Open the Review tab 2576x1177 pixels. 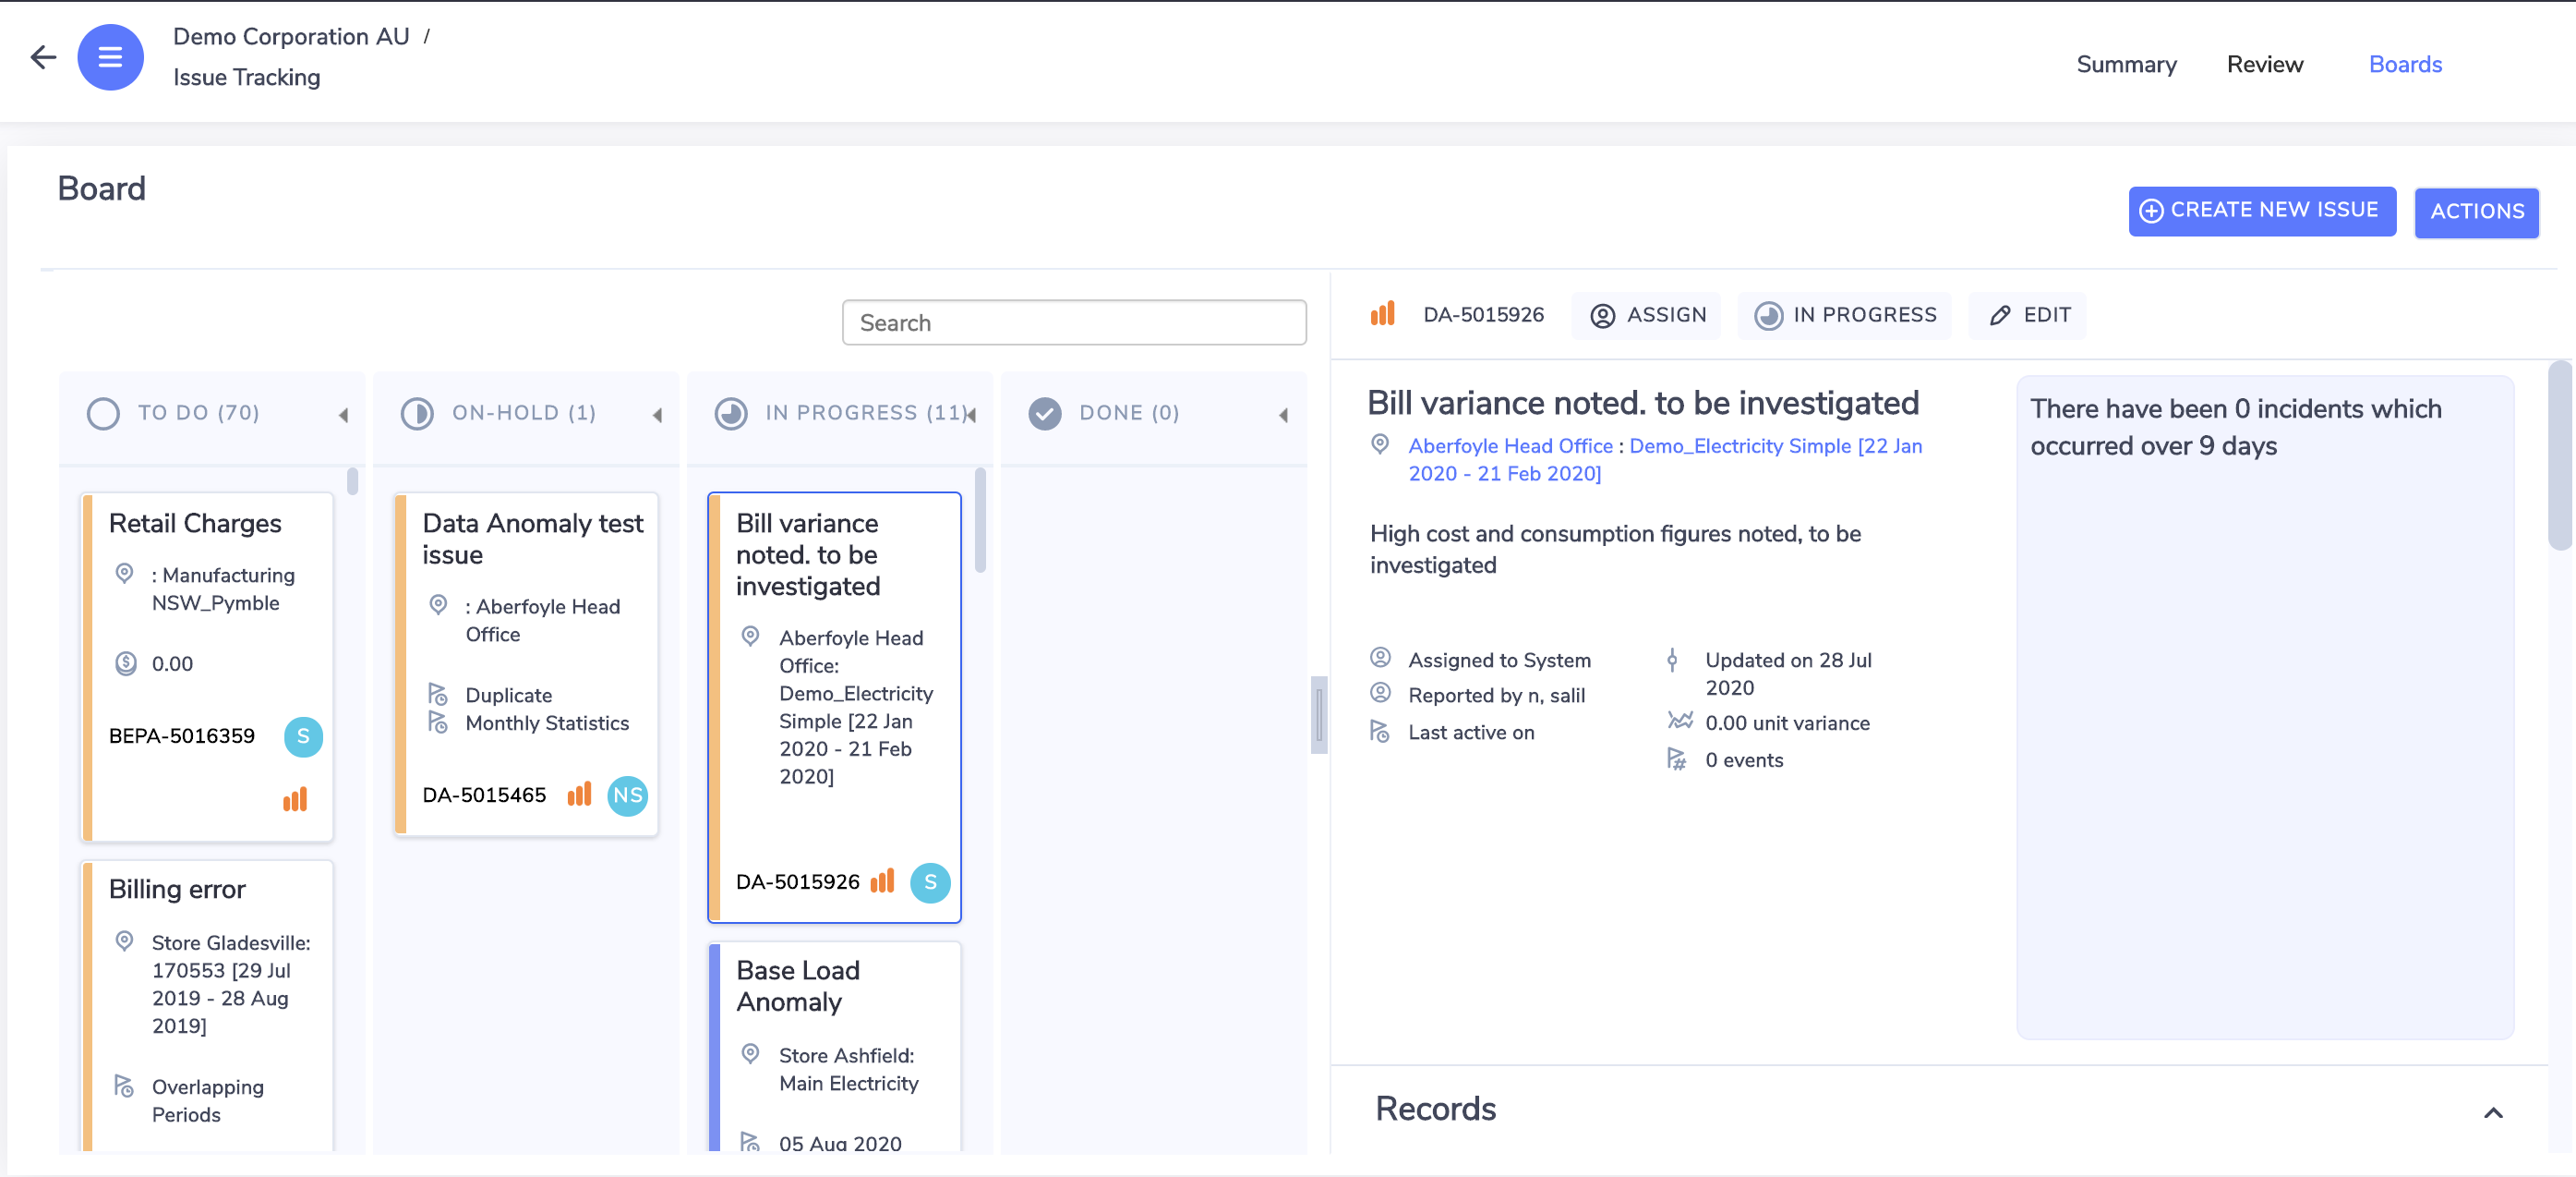point(2265,64)
